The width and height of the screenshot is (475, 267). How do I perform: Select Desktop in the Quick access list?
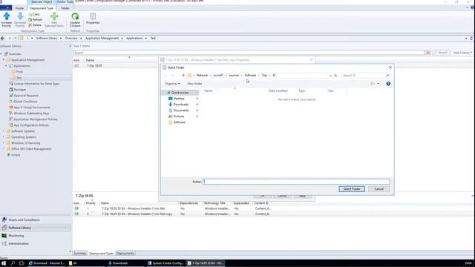179,99
